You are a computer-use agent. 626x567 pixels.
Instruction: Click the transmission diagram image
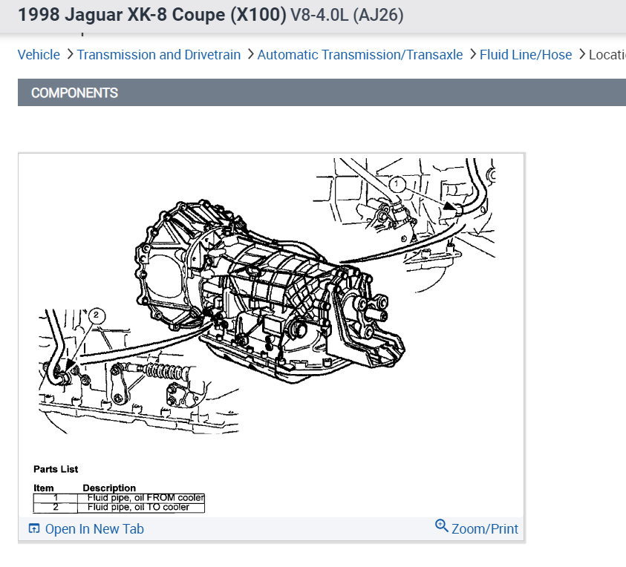click(271, 335)
